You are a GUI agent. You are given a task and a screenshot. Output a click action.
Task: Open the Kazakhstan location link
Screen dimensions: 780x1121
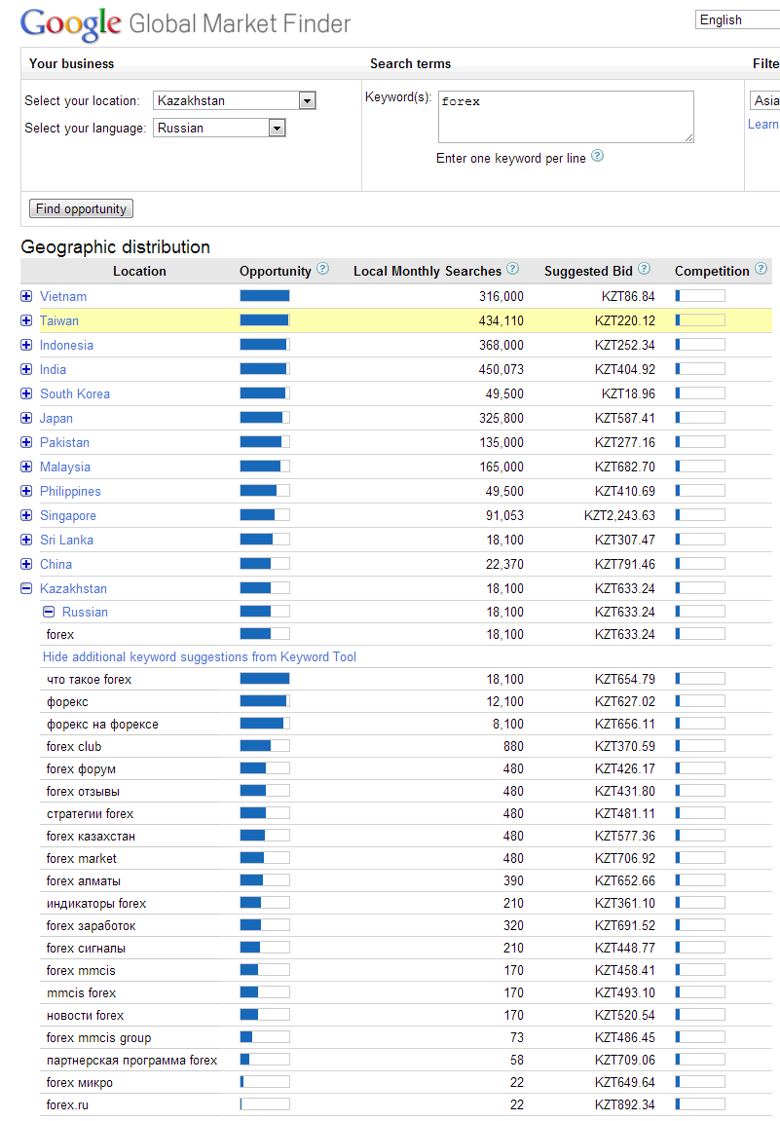coord(74,587)
